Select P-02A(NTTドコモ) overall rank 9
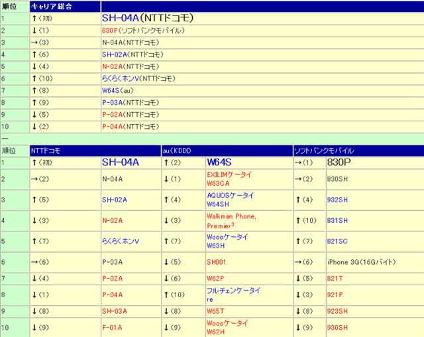 131,115
